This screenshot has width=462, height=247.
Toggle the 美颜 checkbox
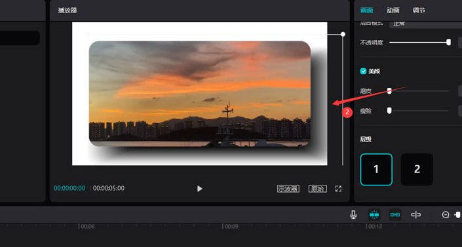[363, 71]
